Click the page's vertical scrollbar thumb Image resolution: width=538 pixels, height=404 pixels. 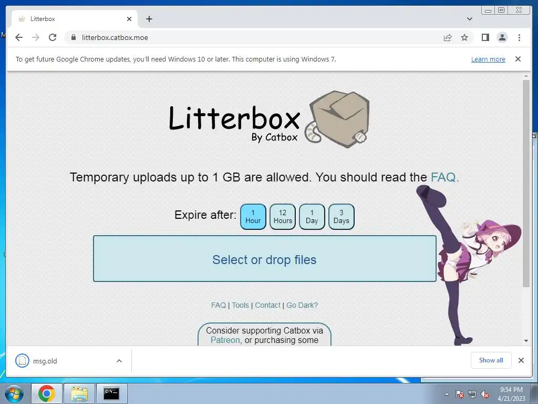[526, 183]
